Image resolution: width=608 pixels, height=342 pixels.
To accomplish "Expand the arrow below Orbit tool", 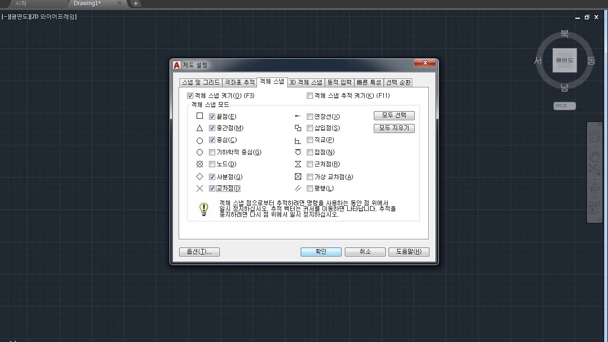I will 595,197.
